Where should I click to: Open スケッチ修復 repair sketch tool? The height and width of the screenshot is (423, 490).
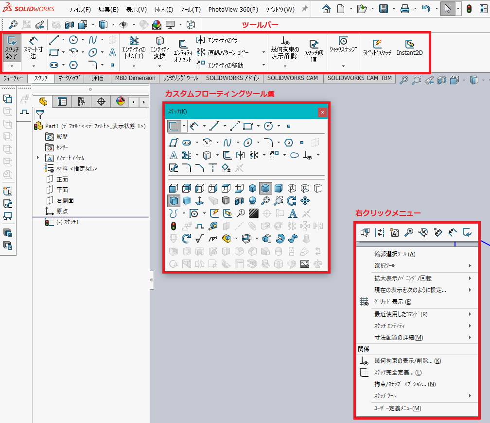314,51
